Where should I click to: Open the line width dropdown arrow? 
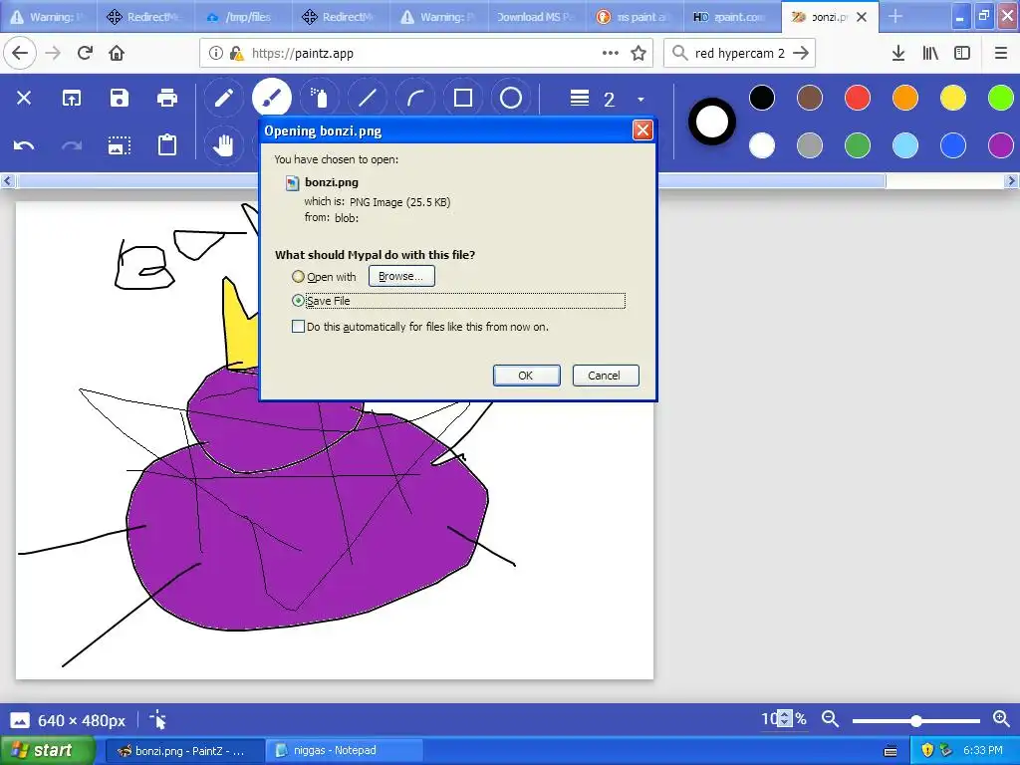tap(640, 99)
